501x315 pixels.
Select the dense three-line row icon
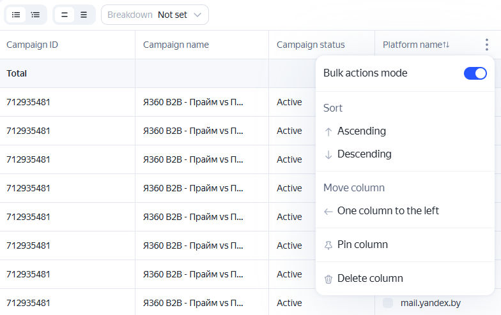84,15
